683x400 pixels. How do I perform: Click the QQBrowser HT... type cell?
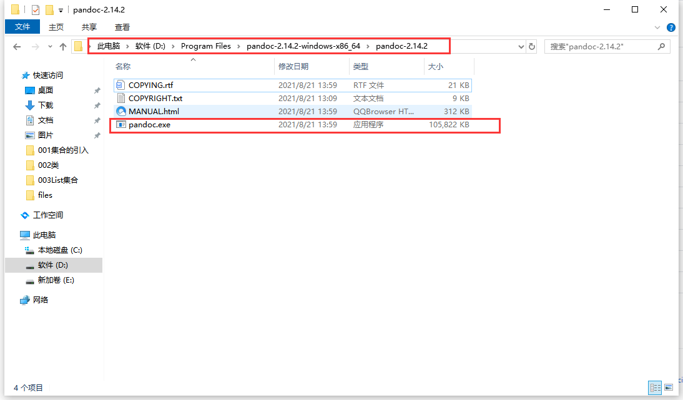[x=383, y=112]
